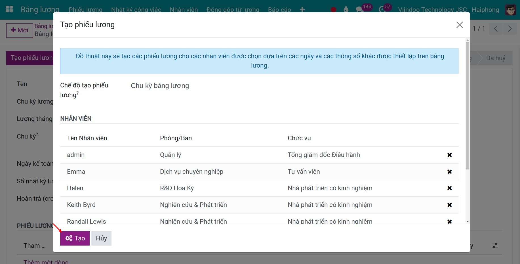The image size is (520, 264).
Task: Click Emma employee name cell
Action: (76, 171)
